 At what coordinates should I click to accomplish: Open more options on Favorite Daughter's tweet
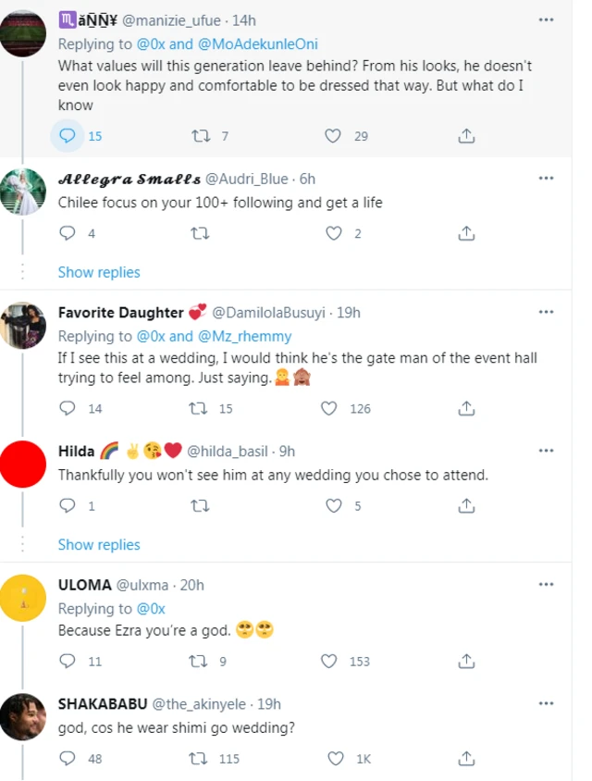click(x=546, y=312)
